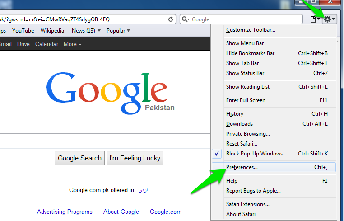Choose About Safari

click(x=274, y=214)
